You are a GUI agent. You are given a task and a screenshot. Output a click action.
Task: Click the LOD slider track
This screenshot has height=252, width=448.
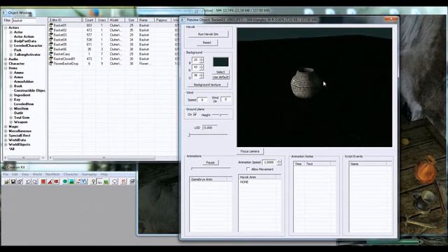(x=209, y=134)
